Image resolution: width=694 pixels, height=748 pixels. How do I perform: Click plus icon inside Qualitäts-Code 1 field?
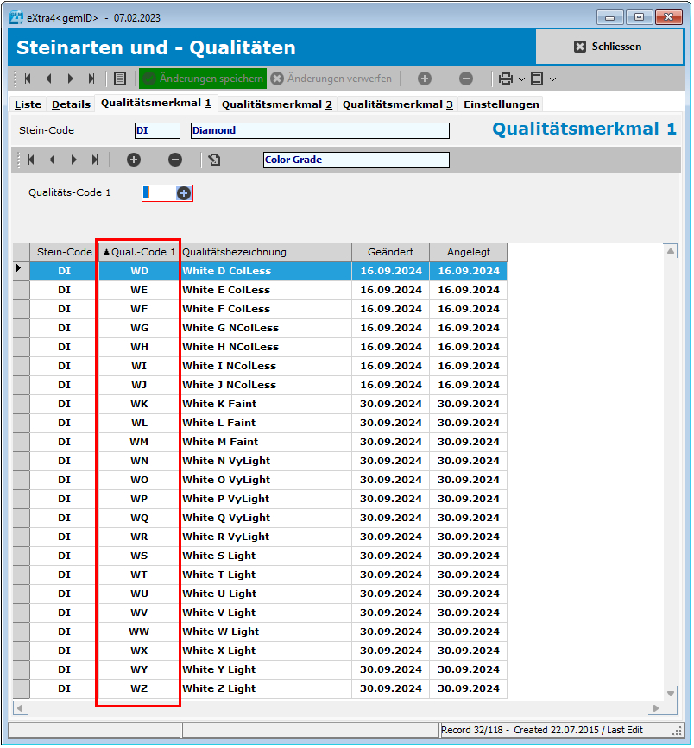click(184, 193)
